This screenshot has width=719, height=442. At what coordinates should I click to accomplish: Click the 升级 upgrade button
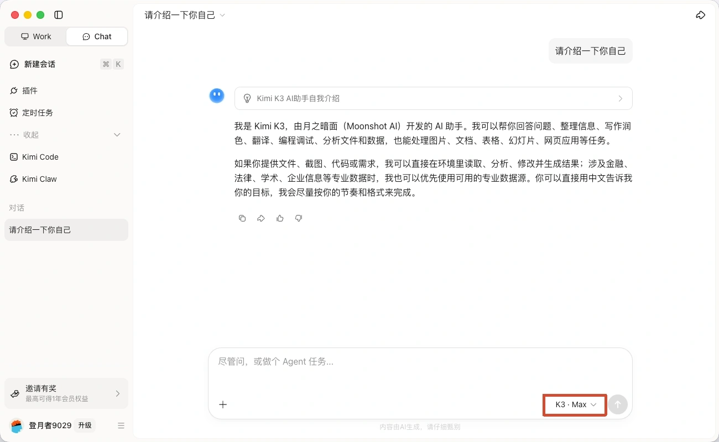pyautogui.click(x=85, y=425)
